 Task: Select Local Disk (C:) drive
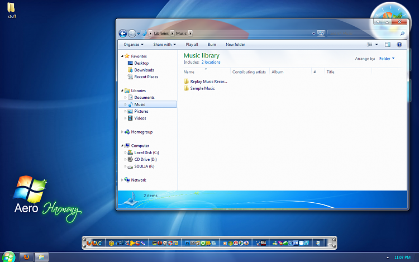pos(143,153)
